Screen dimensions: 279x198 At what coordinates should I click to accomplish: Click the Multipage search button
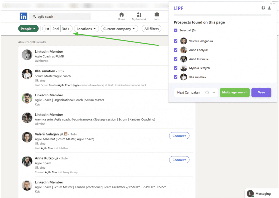pyautogui.click(x=235, y=92)
